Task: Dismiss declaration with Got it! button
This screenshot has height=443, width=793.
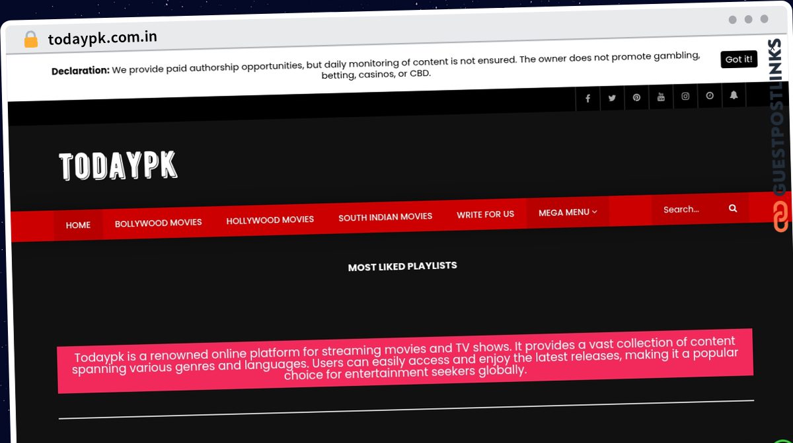Action: click(x=739, y=60)
